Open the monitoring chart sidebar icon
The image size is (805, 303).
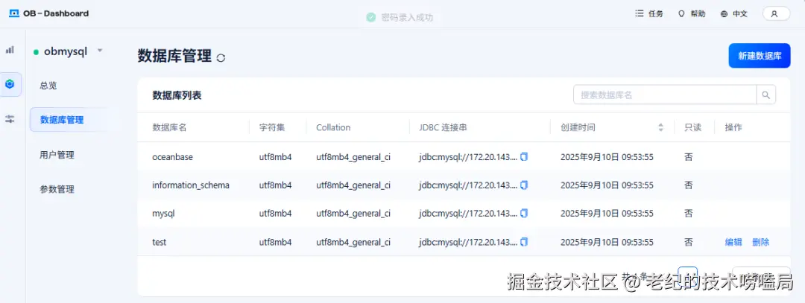click(10, 50)
